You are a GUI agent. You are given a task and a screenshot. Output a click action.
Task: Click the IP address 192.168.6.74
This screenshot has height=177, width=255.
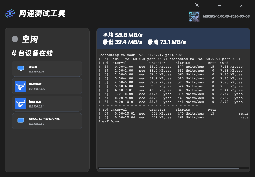click(x=36, y=71)
